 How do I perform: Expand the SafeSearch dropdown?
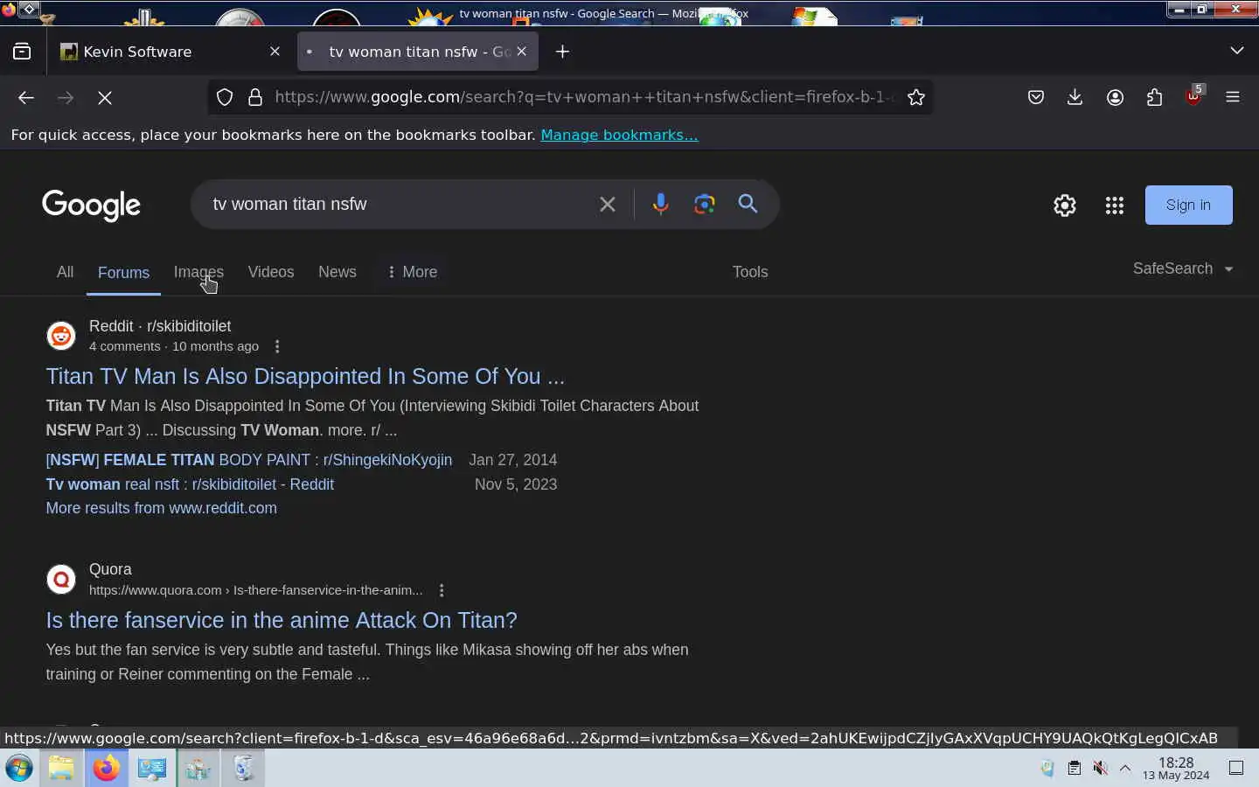(x=1183, y=268)
